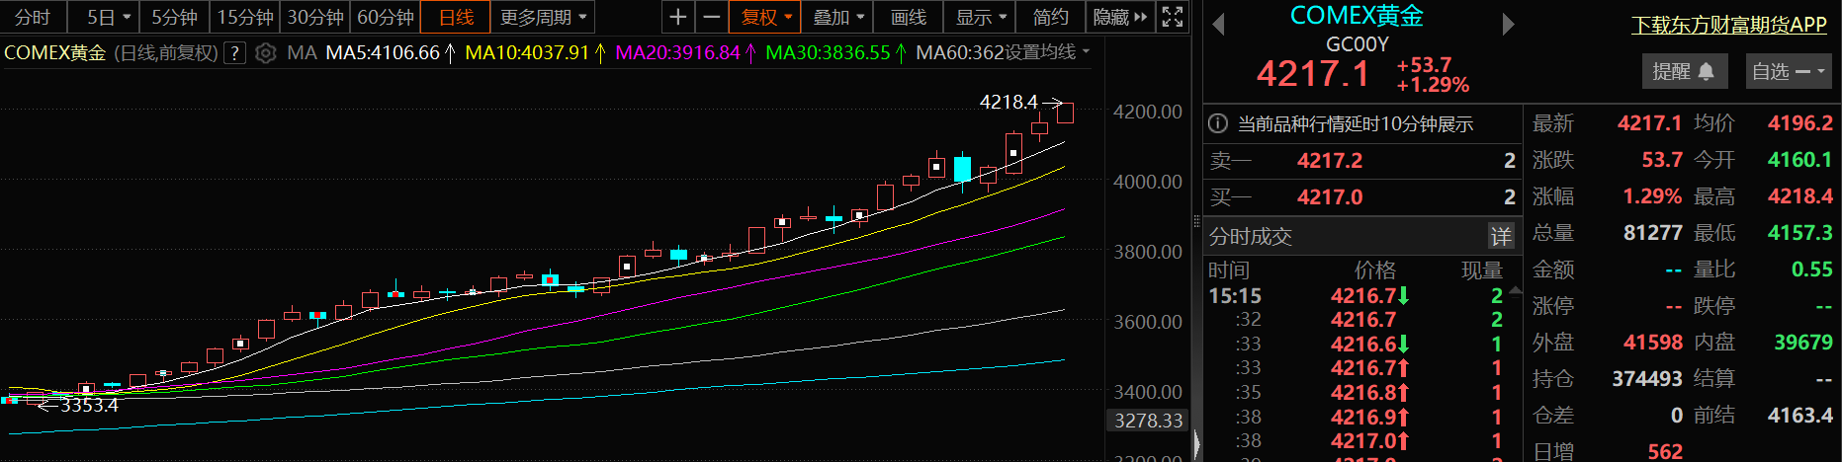Go to next contract with right arrow
The width and height of the screenshot is (1842, 462).
(1508, 25)
